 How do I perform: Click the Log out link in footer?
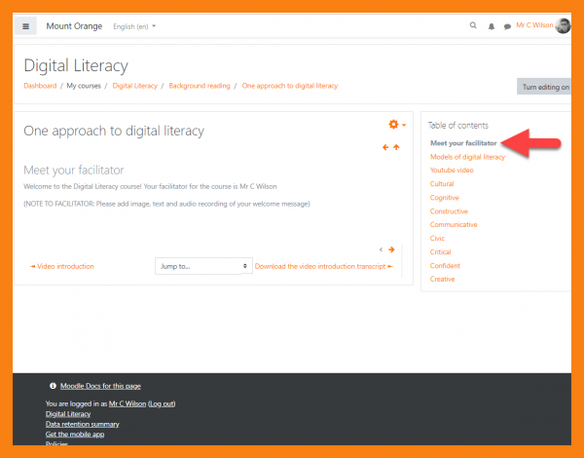[x=162, y=403]
